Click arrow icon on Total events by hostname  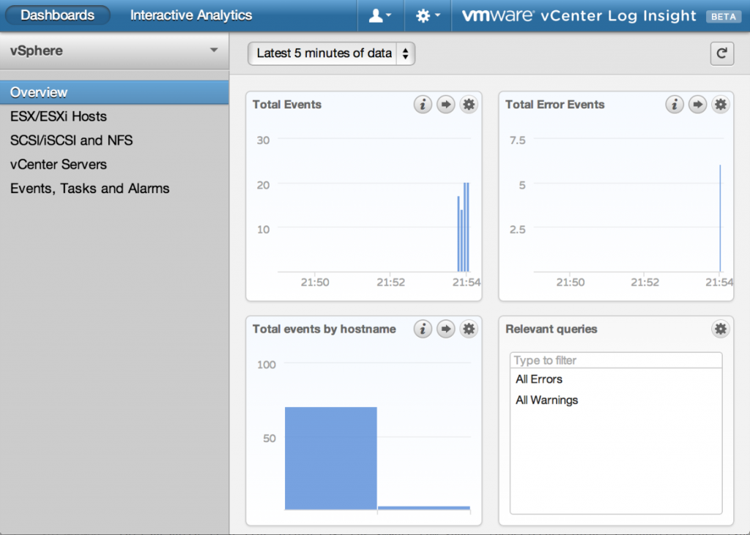click(445, 329)
